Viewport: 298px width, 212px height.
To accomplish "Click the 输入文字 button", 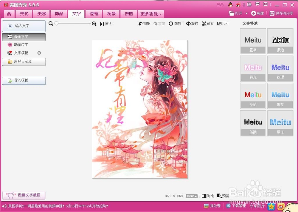I will 24,26.
